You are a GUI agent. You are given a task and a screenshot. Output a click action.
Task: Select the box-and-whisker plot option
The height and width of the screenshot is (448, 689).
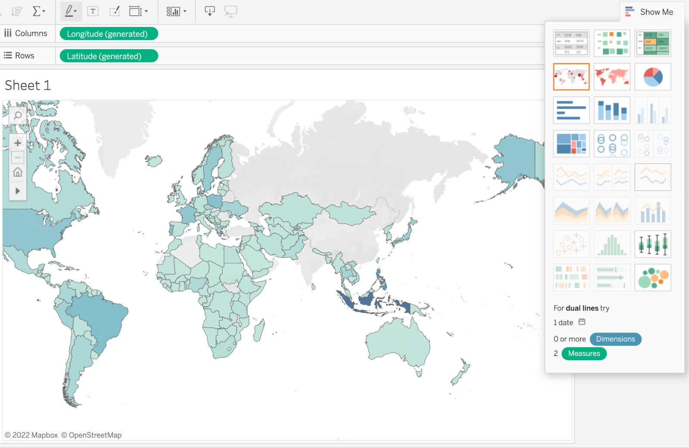pyautogui.click(x=653, y=244)
